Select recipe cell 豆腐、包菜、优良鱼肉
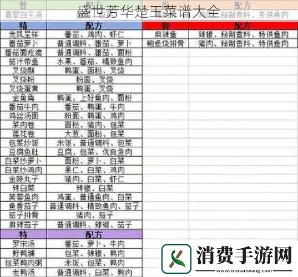The width and height of the screenshot is (298, 277). point(94,152)
